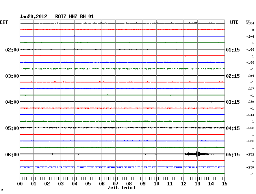
Task: Click x-axis minute tick label 10
Action: click(x=156, y=184)
